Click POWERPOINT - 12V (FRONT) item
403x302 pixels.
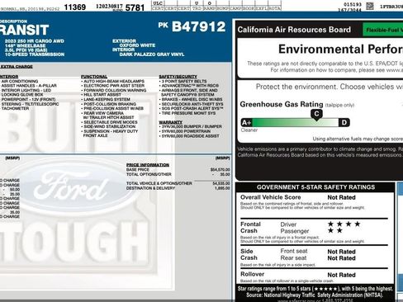pyautogui.click(x=28, y=99)
